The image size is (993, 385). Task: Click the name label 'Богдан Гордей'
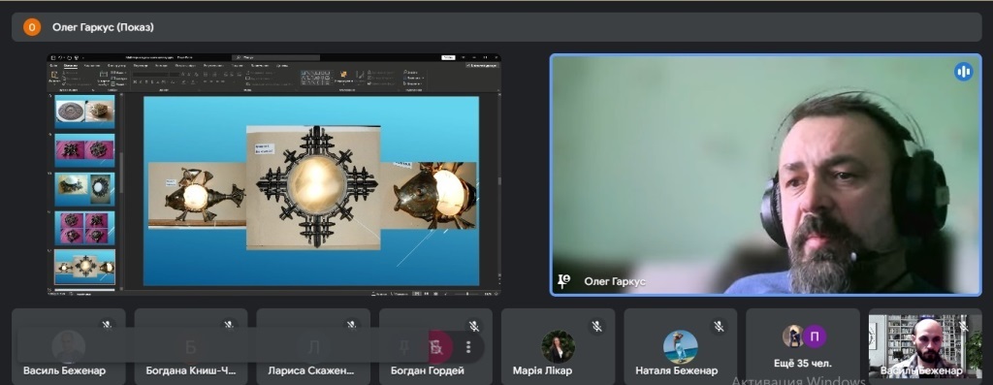tap(428, 370)
